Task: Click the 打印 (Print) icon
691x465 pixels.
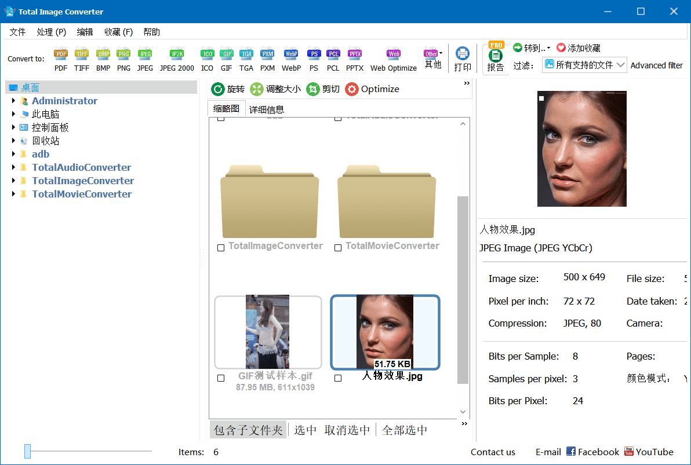Action: 462,58
